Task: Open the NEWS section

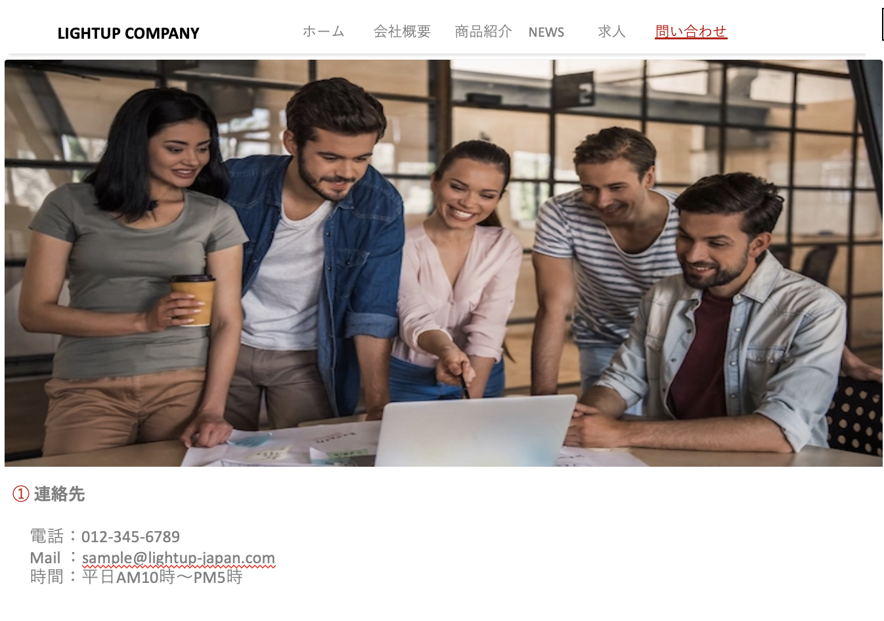Action: [546, 32]
